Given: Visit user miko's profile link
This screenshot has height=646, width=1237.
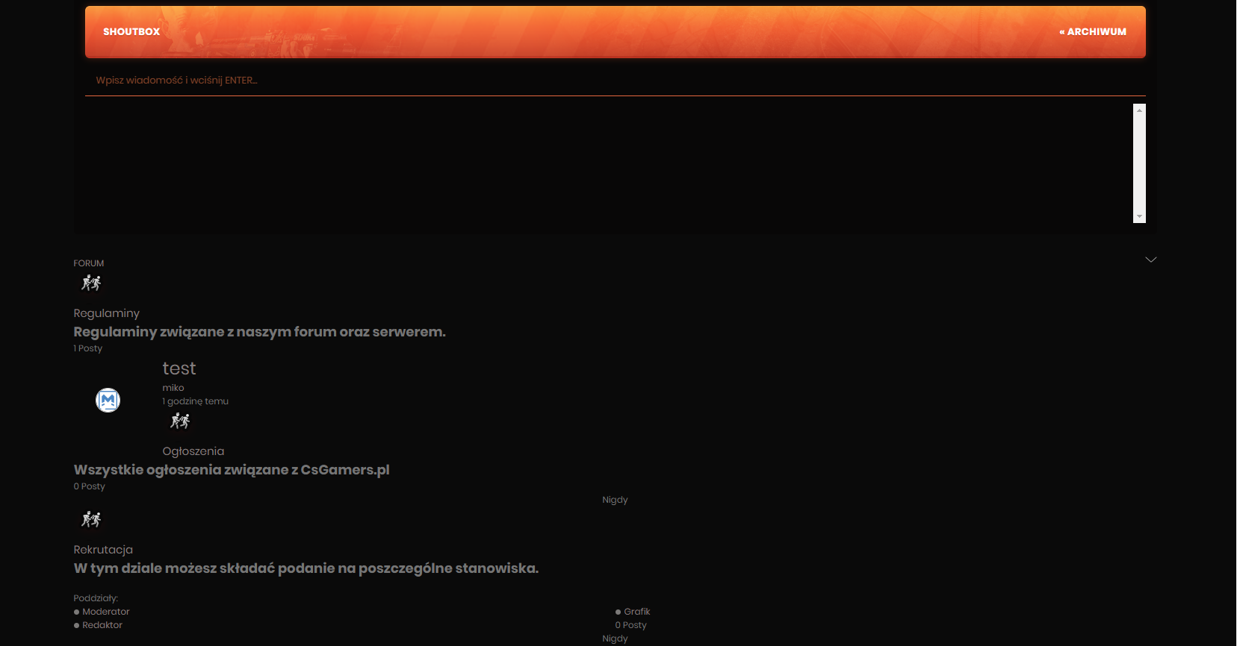Looking at the screenshot, I should point(173,388).
